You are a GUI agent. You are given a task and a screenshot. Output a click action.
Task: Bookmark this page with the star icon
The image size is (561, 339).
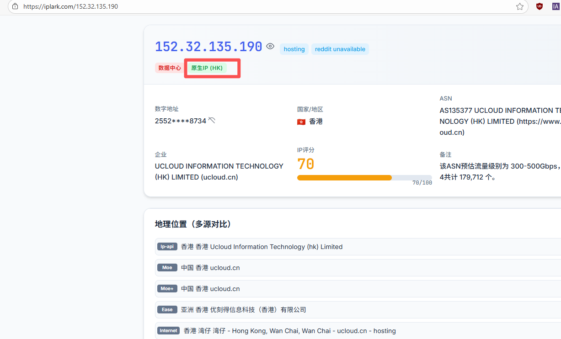point(520,6)
